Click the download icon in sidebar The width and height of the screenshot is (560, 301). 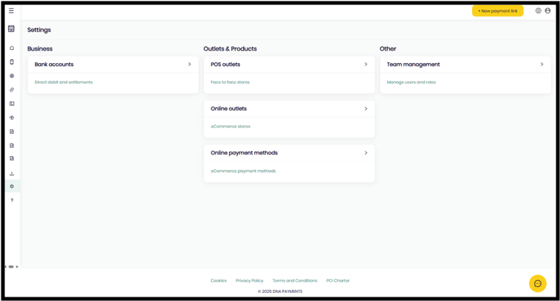click(12, 174)
